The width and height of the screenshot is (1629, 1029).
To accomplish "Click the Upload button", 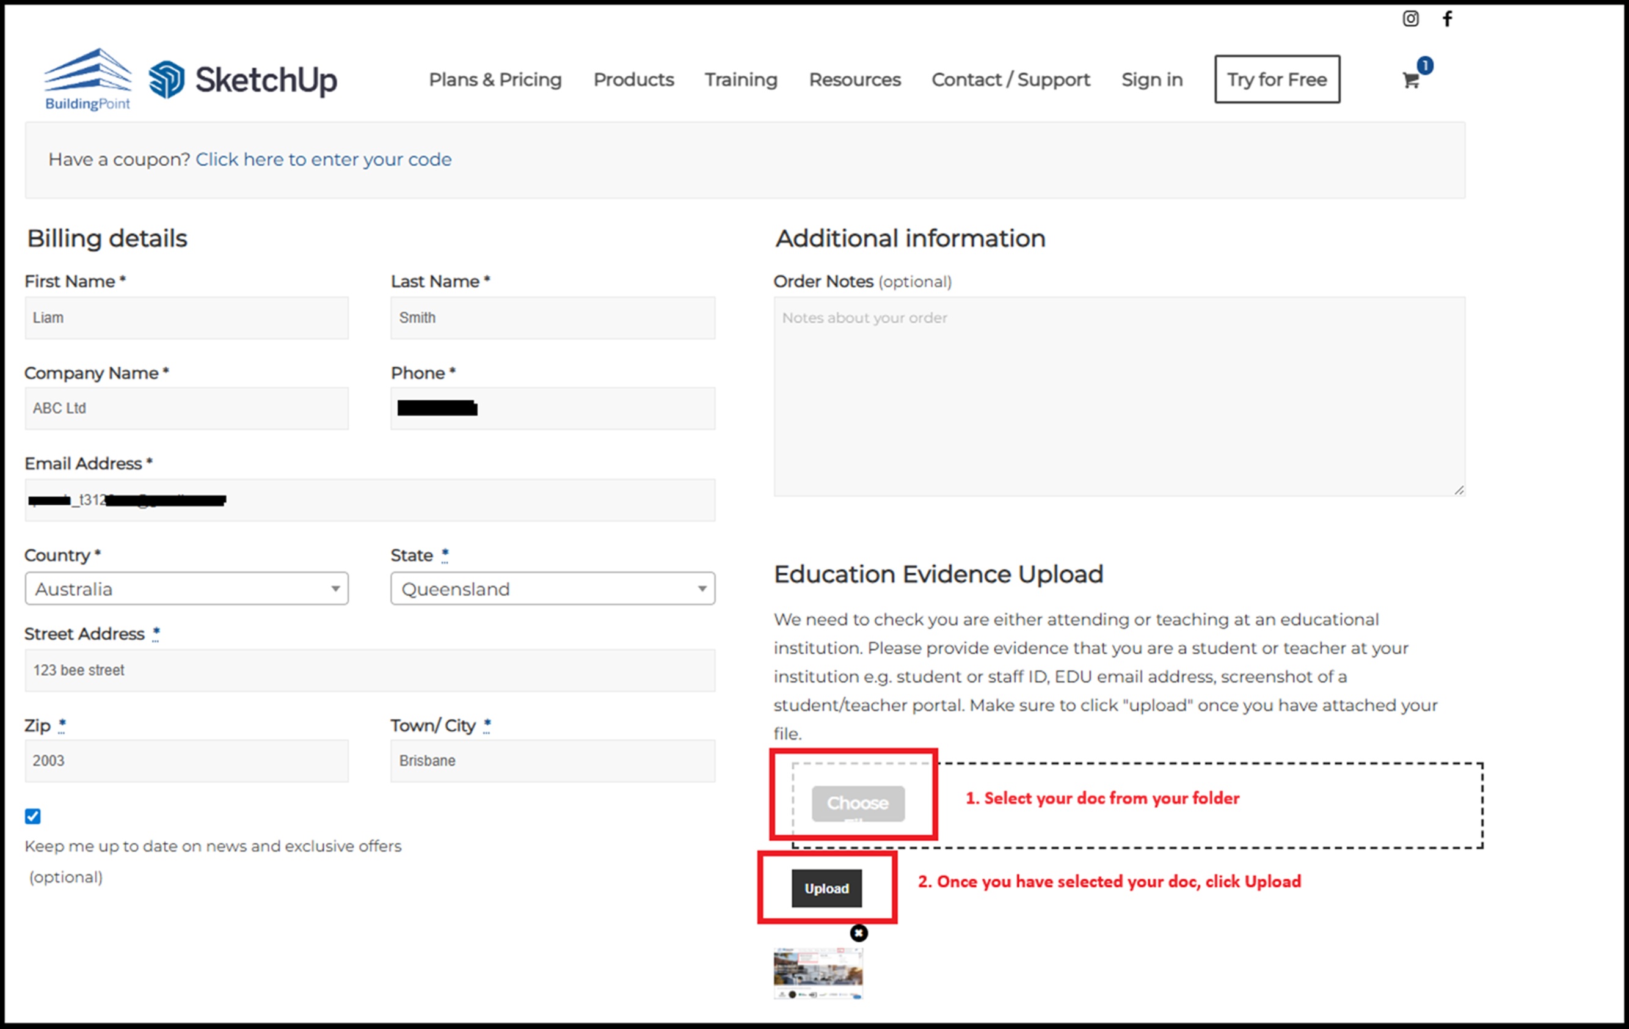I will 826,888.
